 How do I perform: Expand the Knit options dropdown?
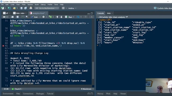tap(40, 17)
